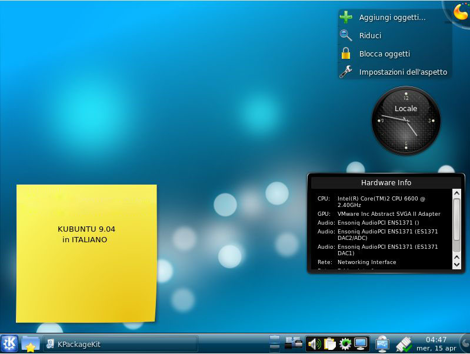
Task: Click the virtual desktop pager
Action: click(275, 343)
